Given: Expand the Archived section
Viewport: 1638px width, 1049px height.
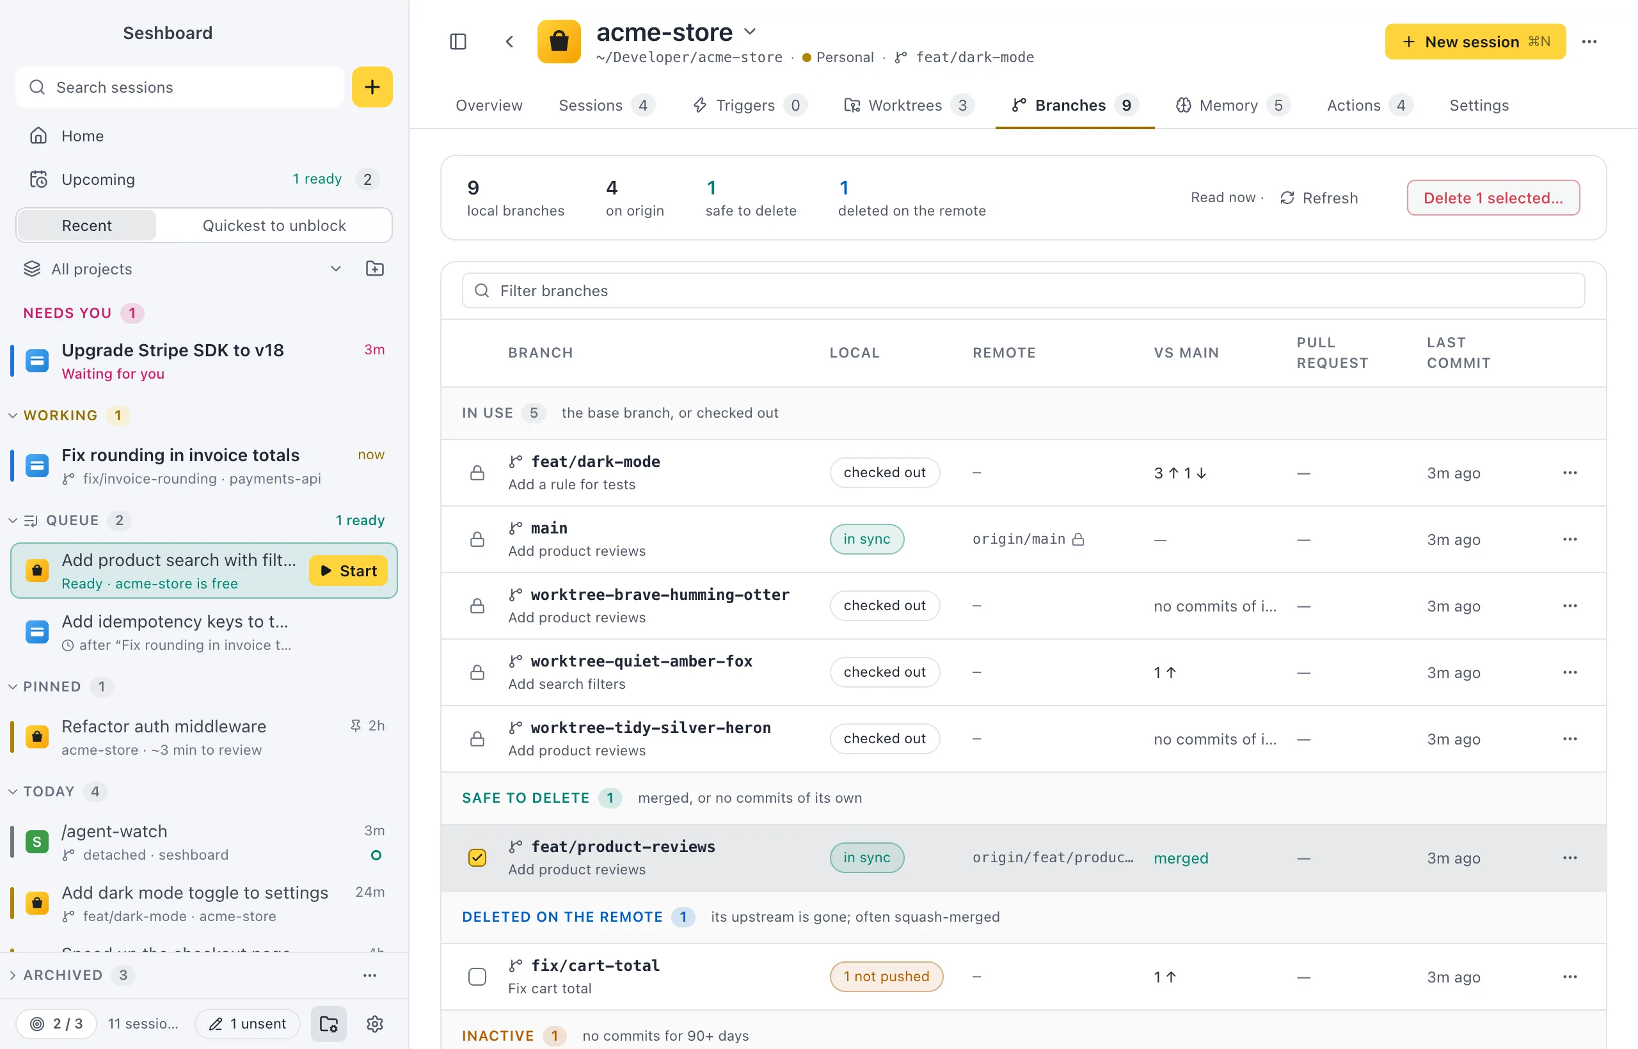Looking at the screenshot, I should [13, 975].
